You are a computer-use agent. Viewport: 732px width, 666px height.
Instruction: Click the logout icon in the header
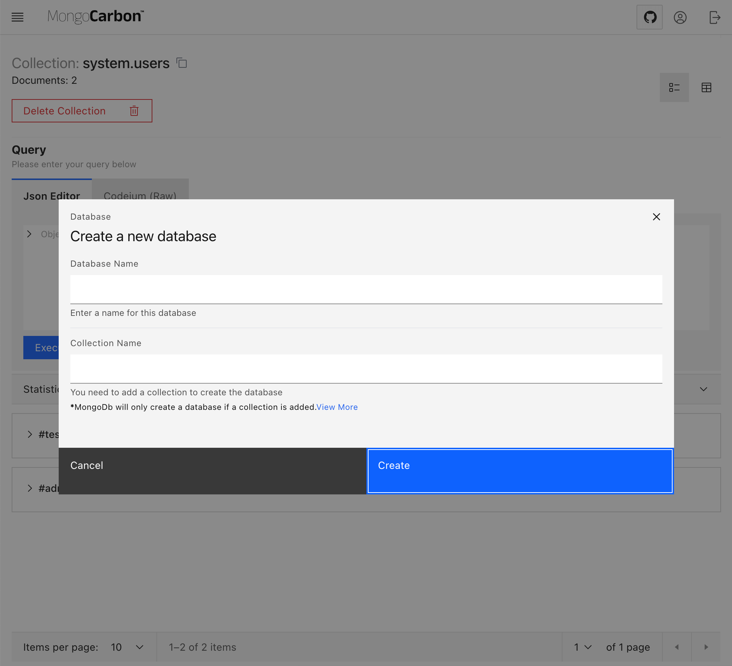pos(715,17)
